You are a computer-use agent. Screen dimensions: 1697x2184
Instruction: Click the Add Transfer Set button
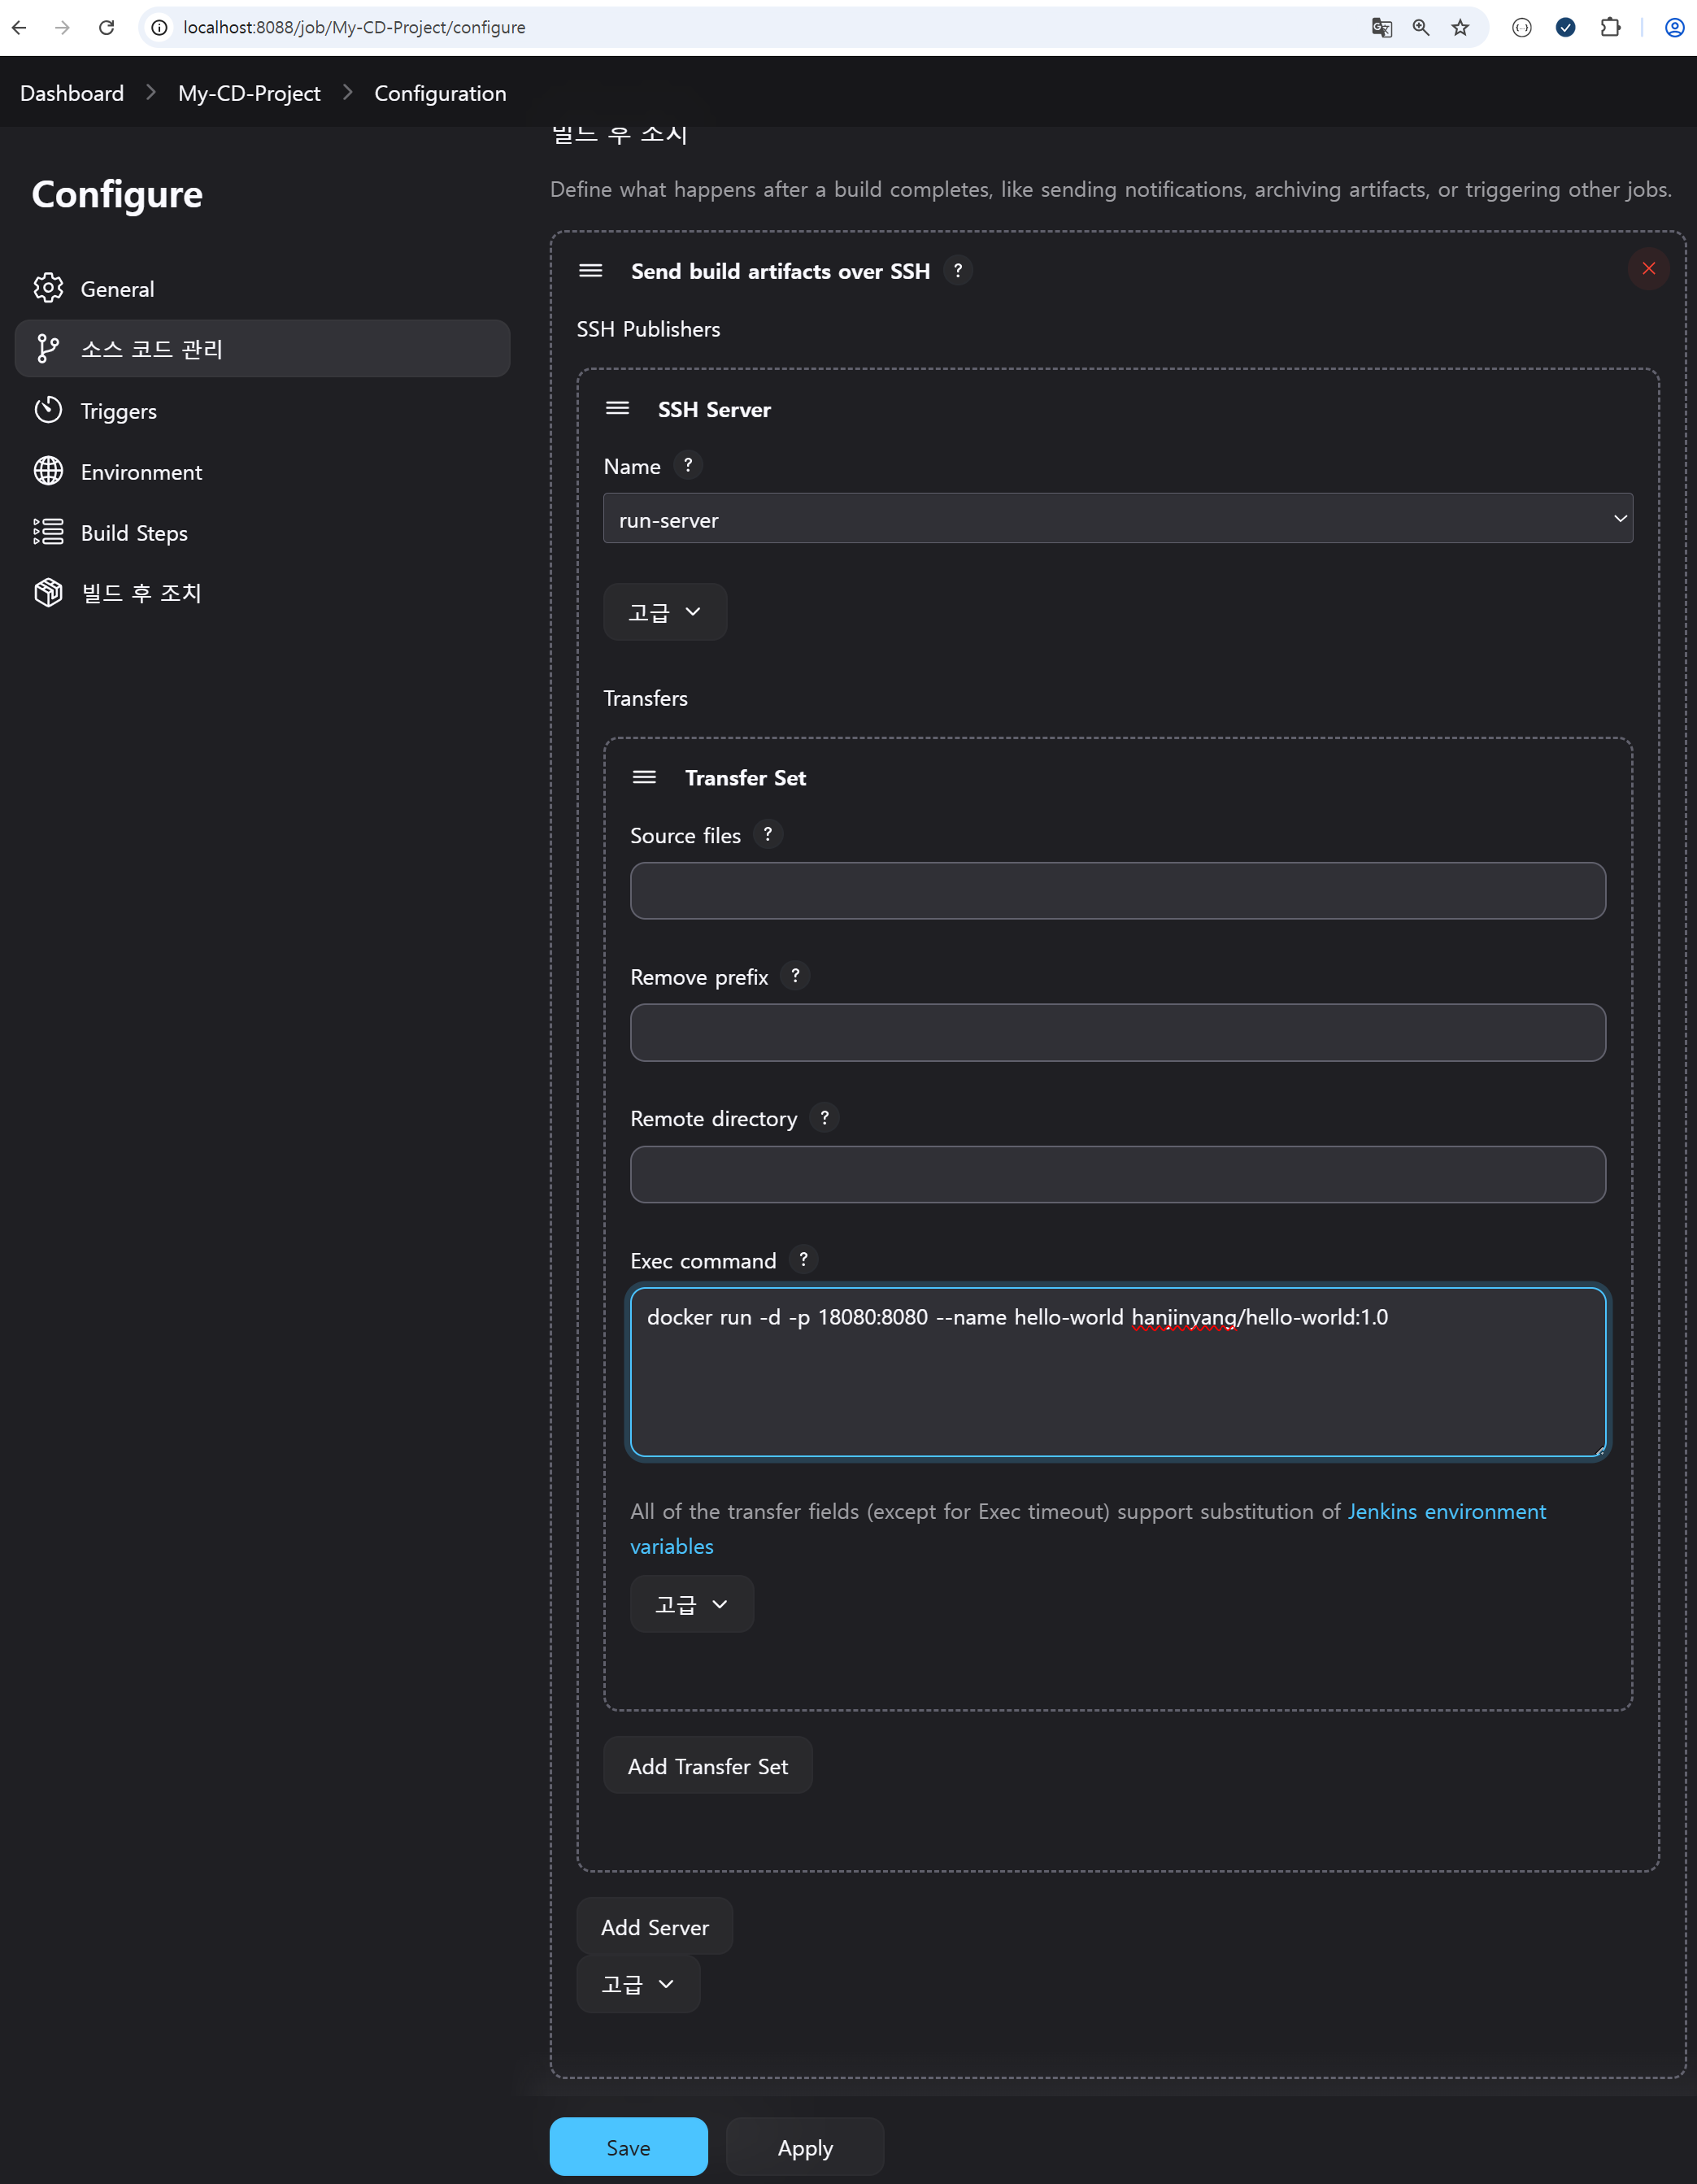(x=707, y=1766)
